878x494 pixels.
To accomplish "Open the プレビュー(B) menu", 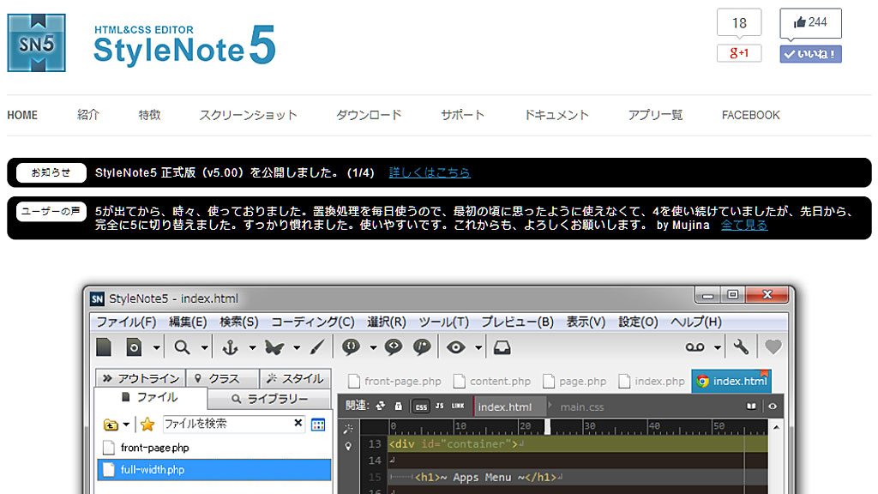I will (517, 322).
